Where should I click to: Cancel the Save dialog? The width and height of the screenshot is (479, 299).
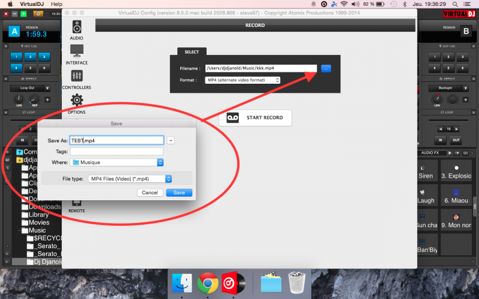150,193
